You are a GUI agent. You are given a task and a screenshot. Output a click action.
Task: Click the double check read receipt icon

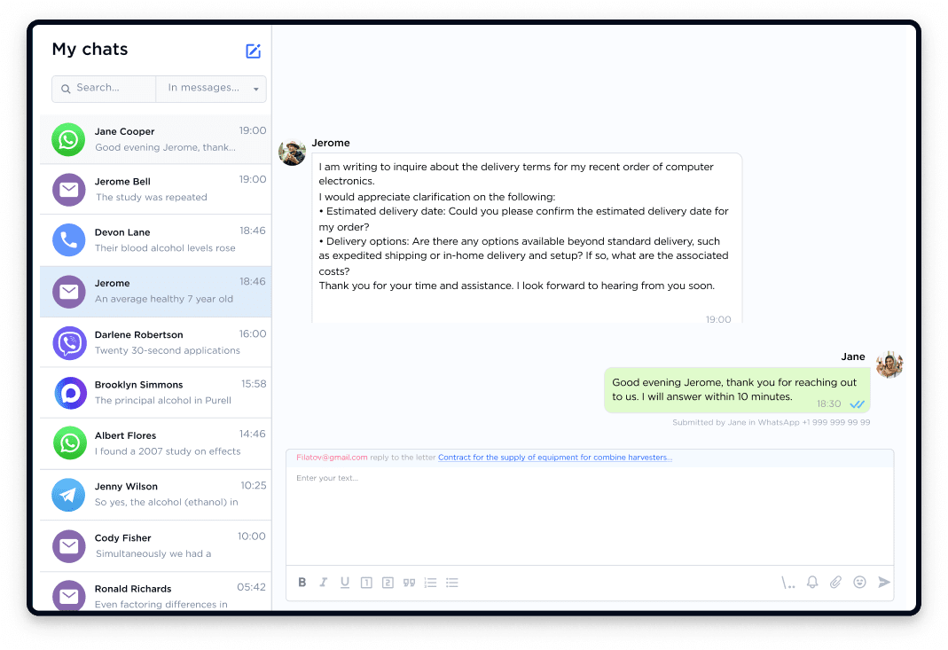858,403
